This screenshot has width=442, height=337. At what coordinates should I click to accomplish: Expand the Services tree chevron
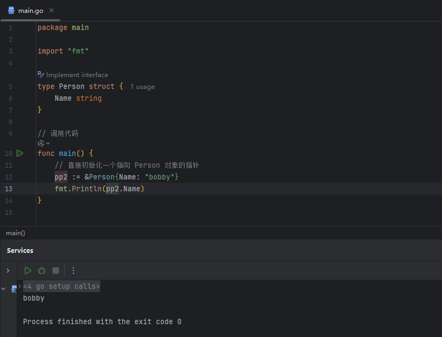[x=8, y=271]
